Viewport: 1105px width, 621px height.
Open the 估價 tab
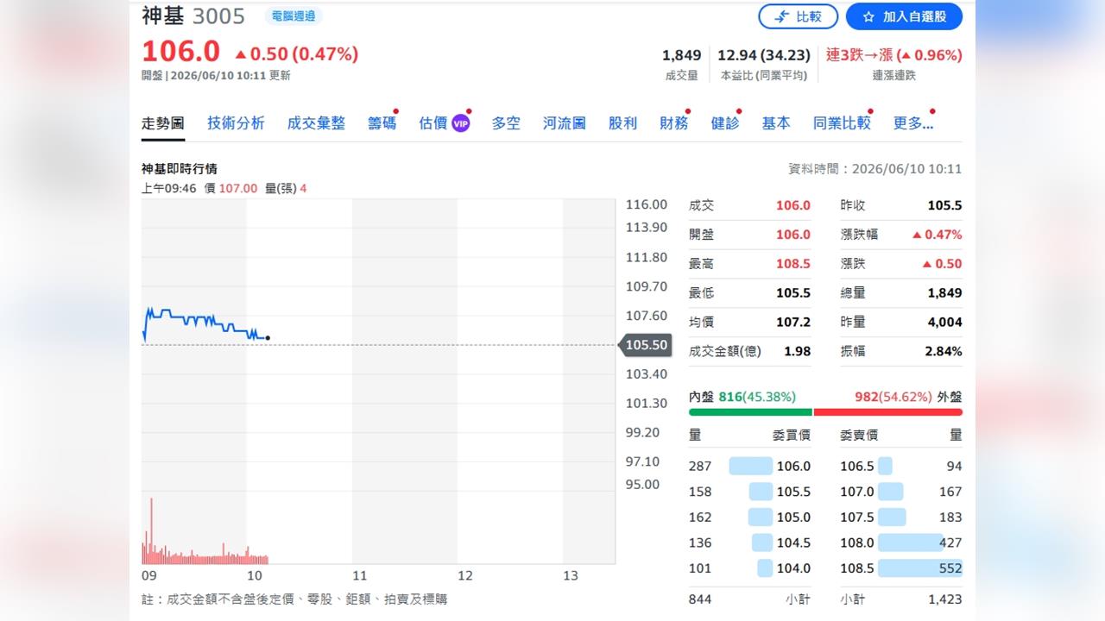[433, 123]
